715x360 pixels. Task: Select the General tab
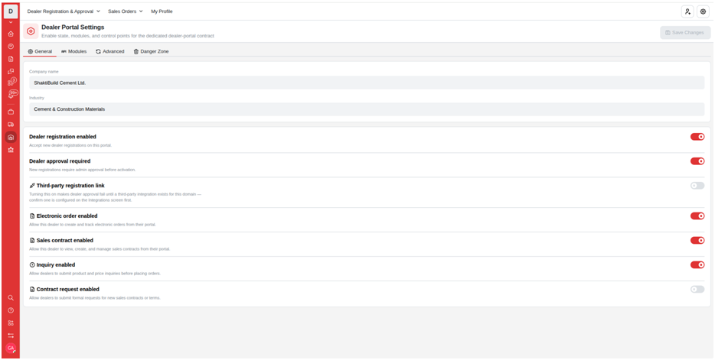pyautogui.click(x=40, y=51)
